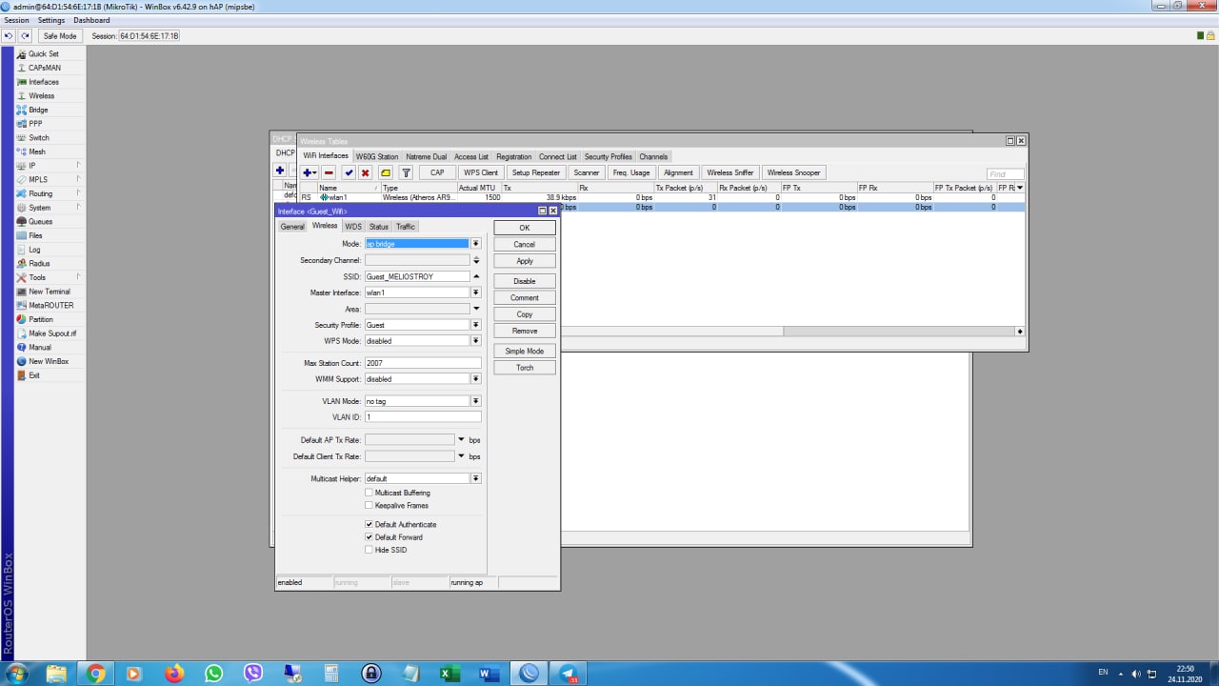Click the SSID input field
This screenshot has height=686, width=1219.
pyautogui.click(x=417, y=276)
